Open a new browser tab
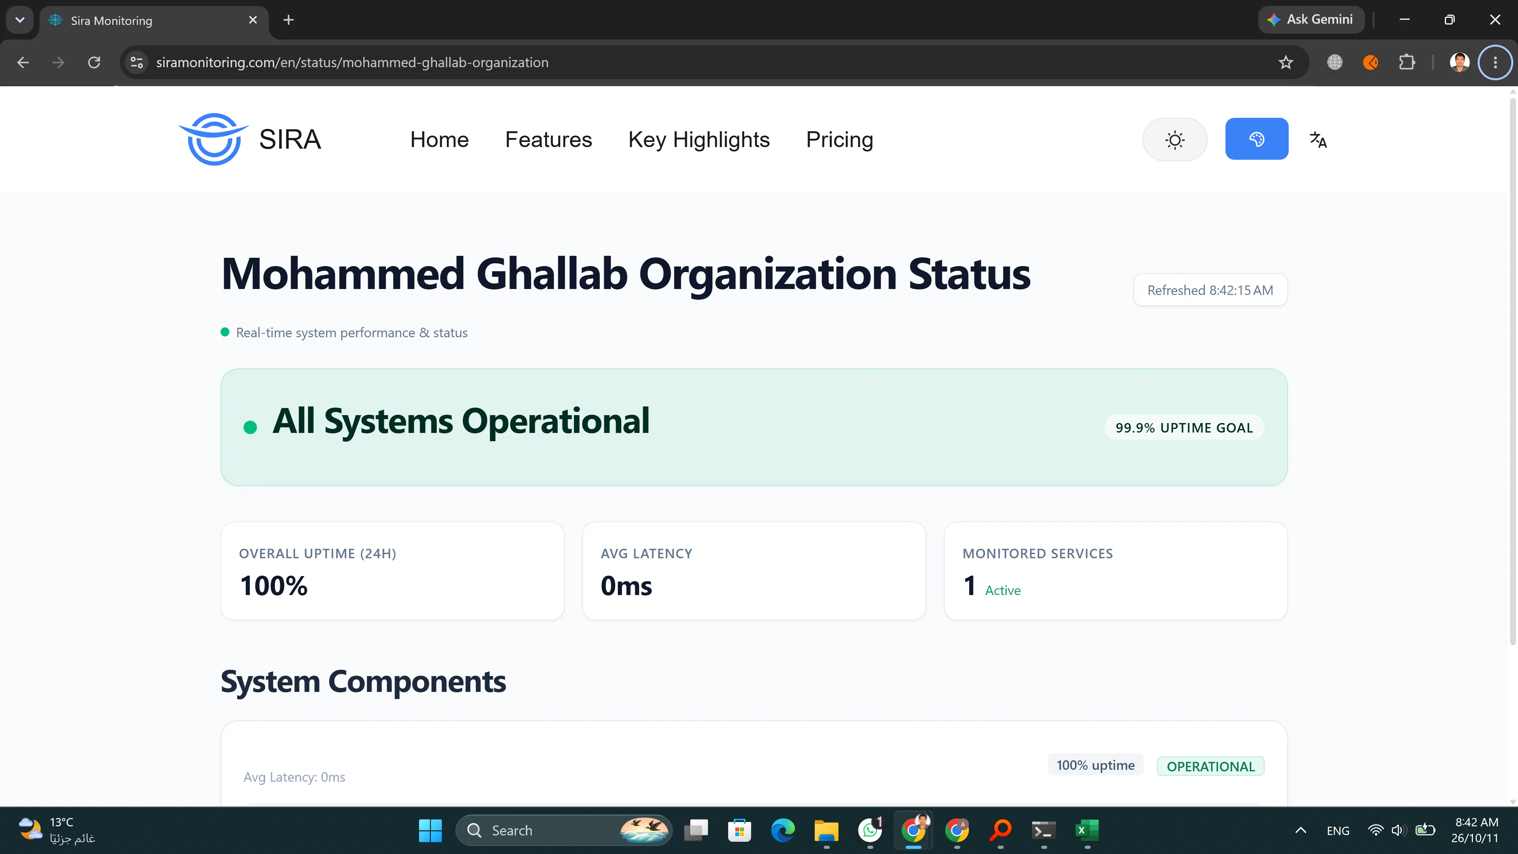Viewport: 1518px width, 854px height. coord(288,20)
